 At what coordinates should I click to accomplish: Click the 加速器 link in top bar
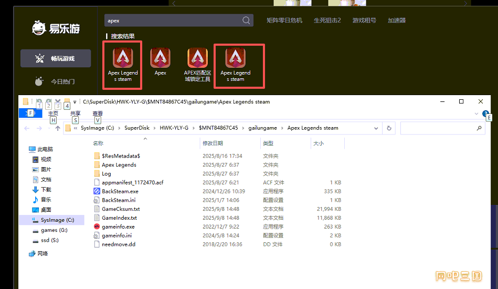(x=396, y=20)
